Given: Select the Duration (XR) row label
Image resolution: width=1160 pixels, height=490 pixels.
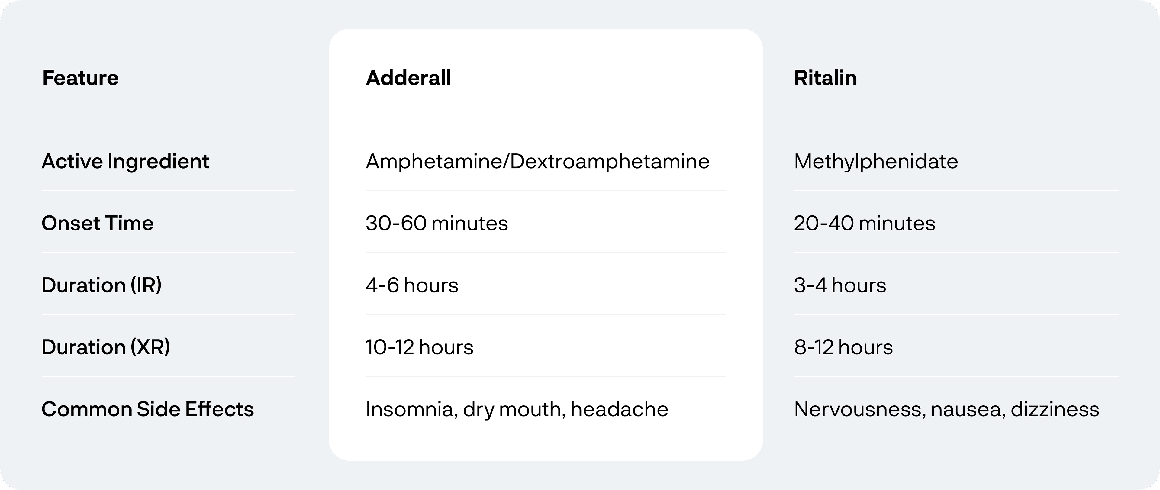Looking at the screenshot, I should [x=106, y=347].
